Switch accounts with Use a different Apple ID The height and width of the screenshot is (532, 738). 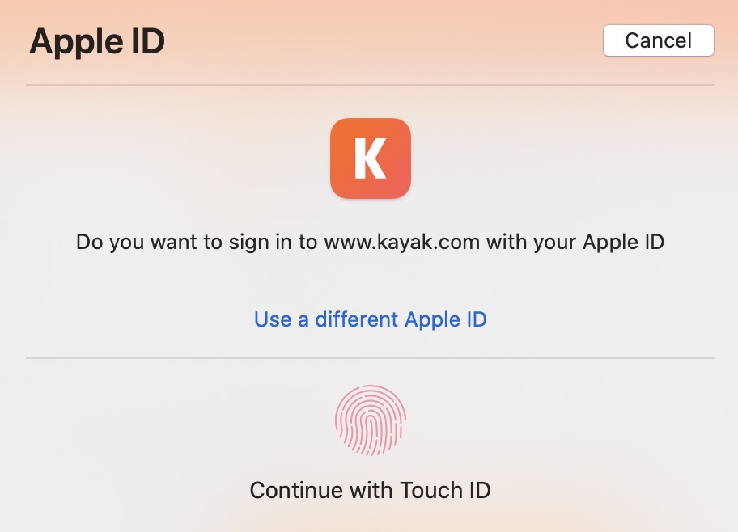[x=370, y=319]
